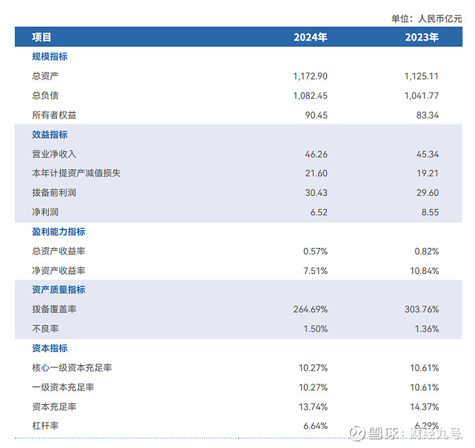Select the 264.69% provision coverage value

pos(310,310)
